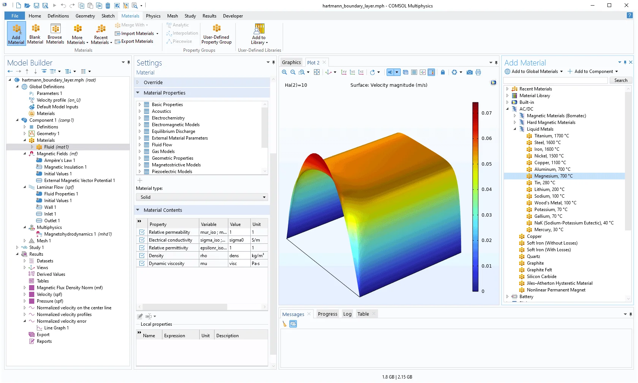The width and height of the screenshot is (638, 383).
Task: Click the Blank Material icon
Action: pos(35,33)
